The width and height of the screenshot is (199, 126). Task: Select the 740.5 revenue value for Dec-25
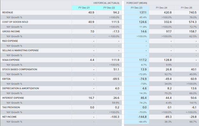tap(193, 12)
